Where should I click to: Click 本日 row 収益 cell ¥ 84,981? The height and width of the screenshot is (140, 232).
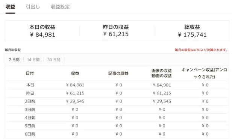(75, 85)
